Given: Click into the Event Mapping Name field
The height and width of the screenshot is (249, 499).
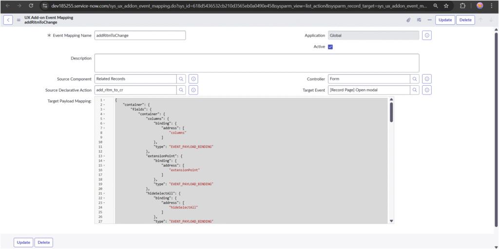Looking at the screenshot, I should (x=140, y=36).
